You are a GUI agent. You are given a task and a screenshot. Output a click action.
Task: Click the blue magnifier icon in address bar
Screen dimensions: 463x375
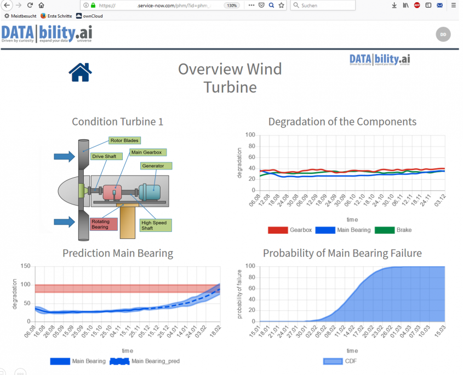pos(271,5)
